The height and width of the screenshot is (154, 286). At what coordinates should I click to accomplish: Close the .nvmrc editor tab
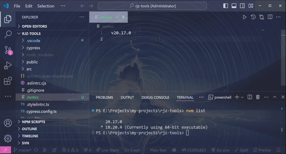(x=123, y=17)
